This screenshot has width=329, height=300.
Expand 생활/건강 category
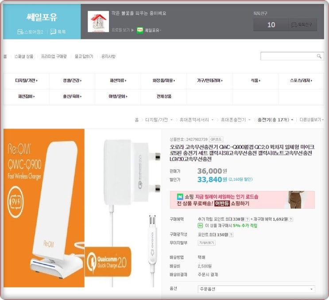pos(72,80)
